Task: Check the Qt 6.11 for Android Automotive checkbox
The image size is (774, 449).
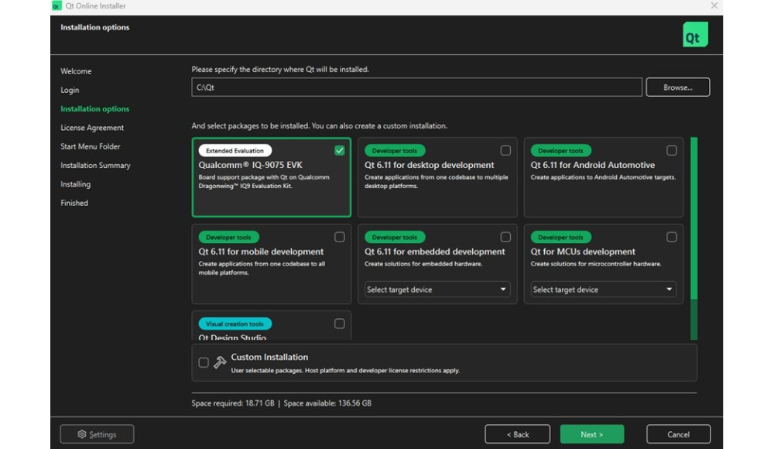Action: [671, 151]
